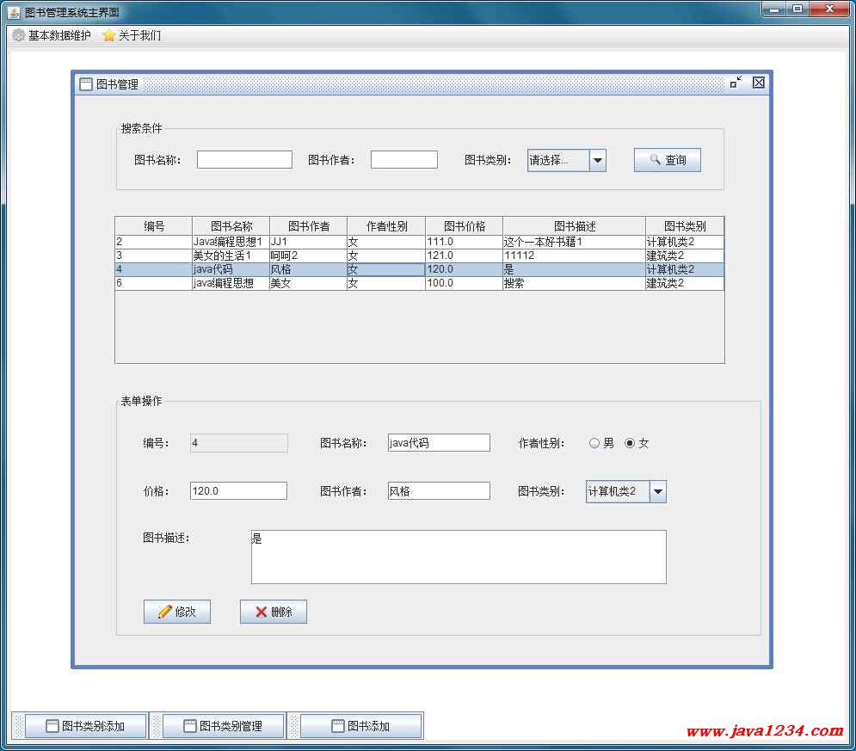The image size is (856, 751).
Task: Click the price cell 111.0
Action: click(464, 242)
